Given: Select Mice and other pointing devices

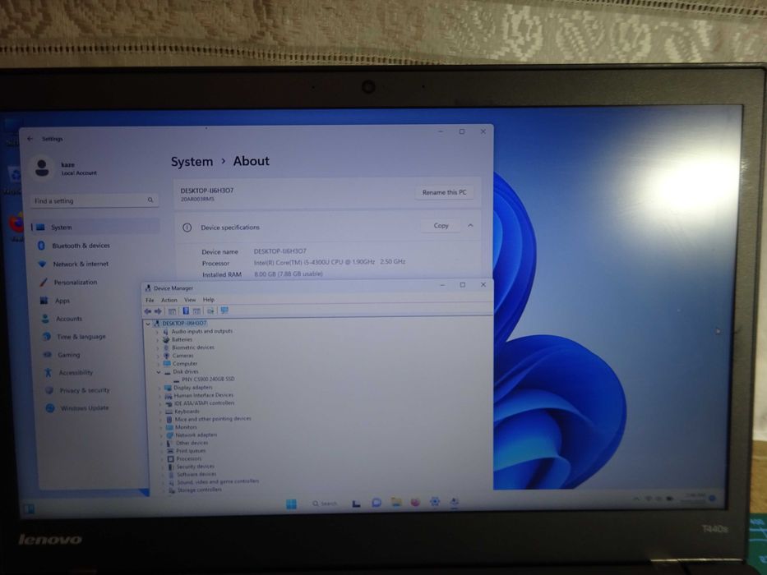Looking at the screenshot, I should coord(213,419).
